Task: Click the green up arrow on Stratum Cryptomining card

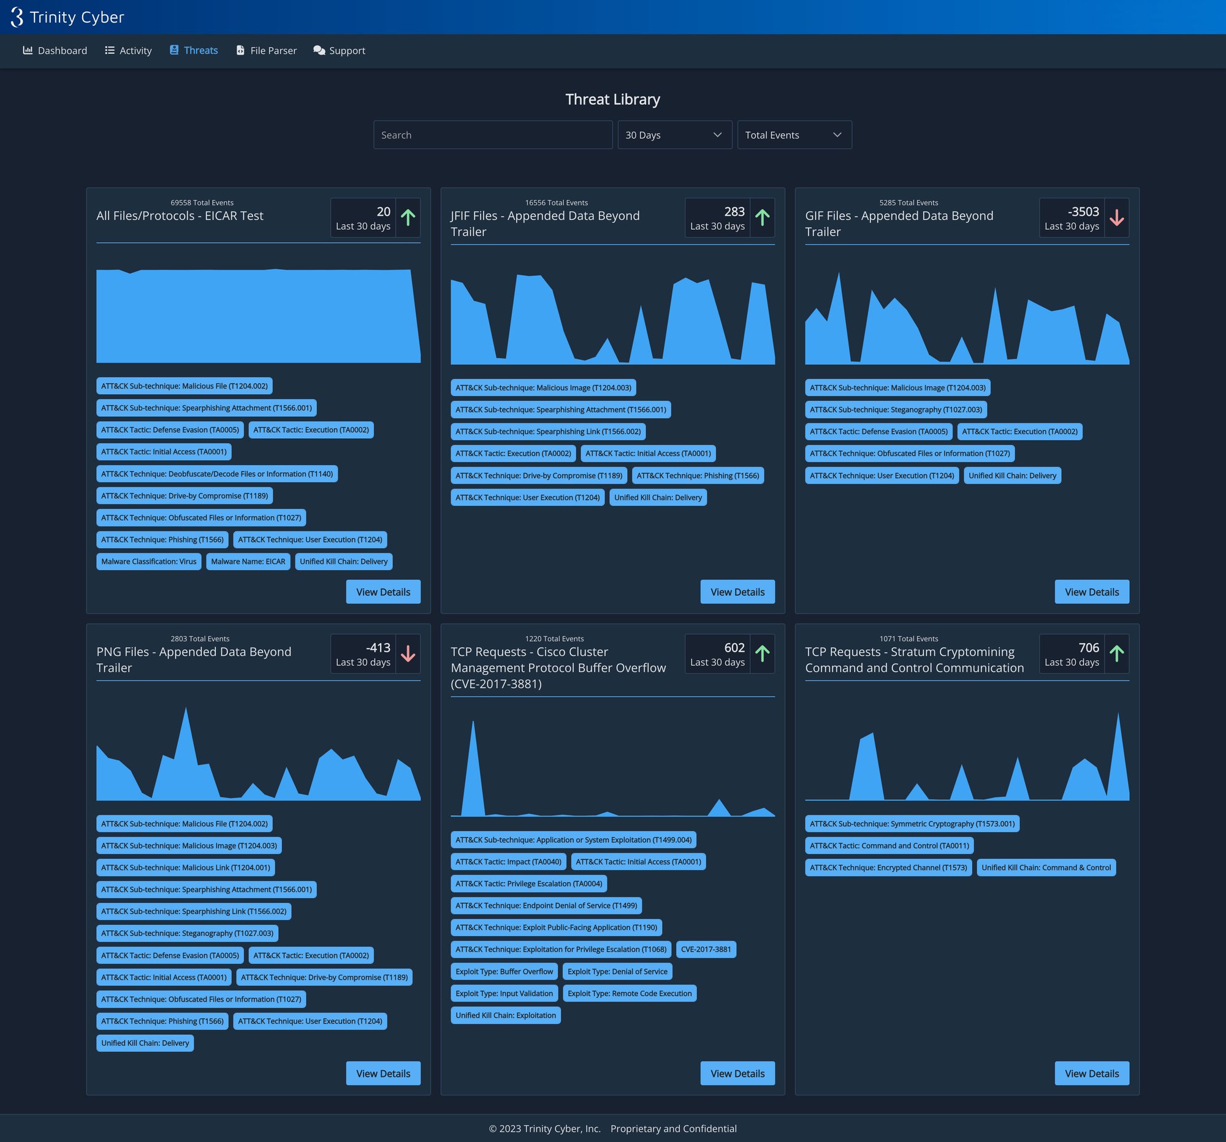Action: (x=1117, y=653)
